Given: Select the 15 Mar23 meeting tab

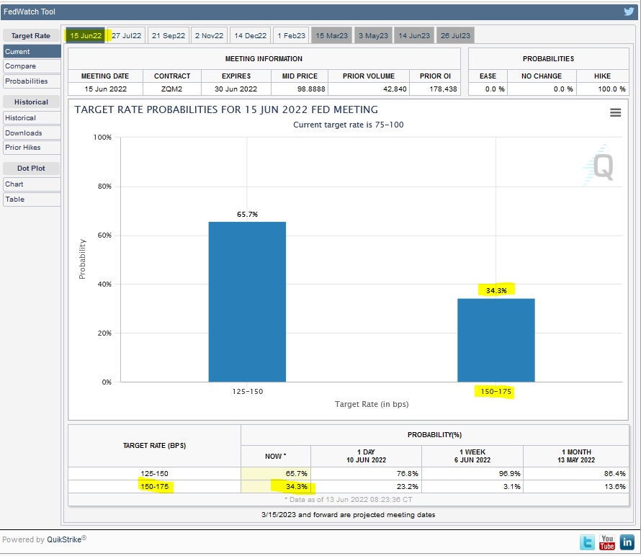Looking at the screenshot, I should click(331, 35).
